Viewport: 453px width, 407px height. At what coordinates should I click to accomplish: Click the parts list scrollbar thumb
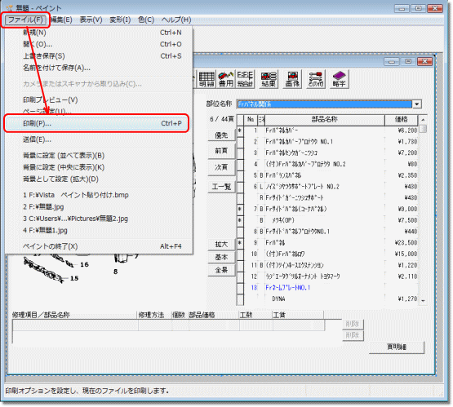[423, 129]
